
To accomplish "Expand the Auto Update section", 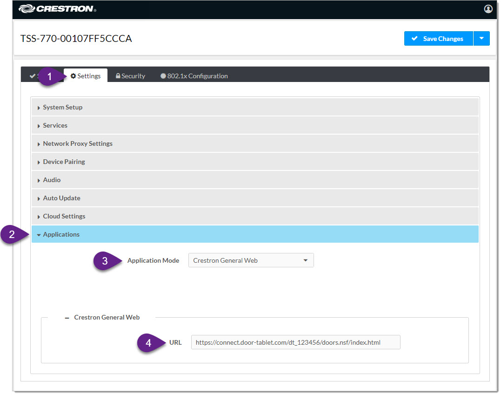I will (61, 198).
